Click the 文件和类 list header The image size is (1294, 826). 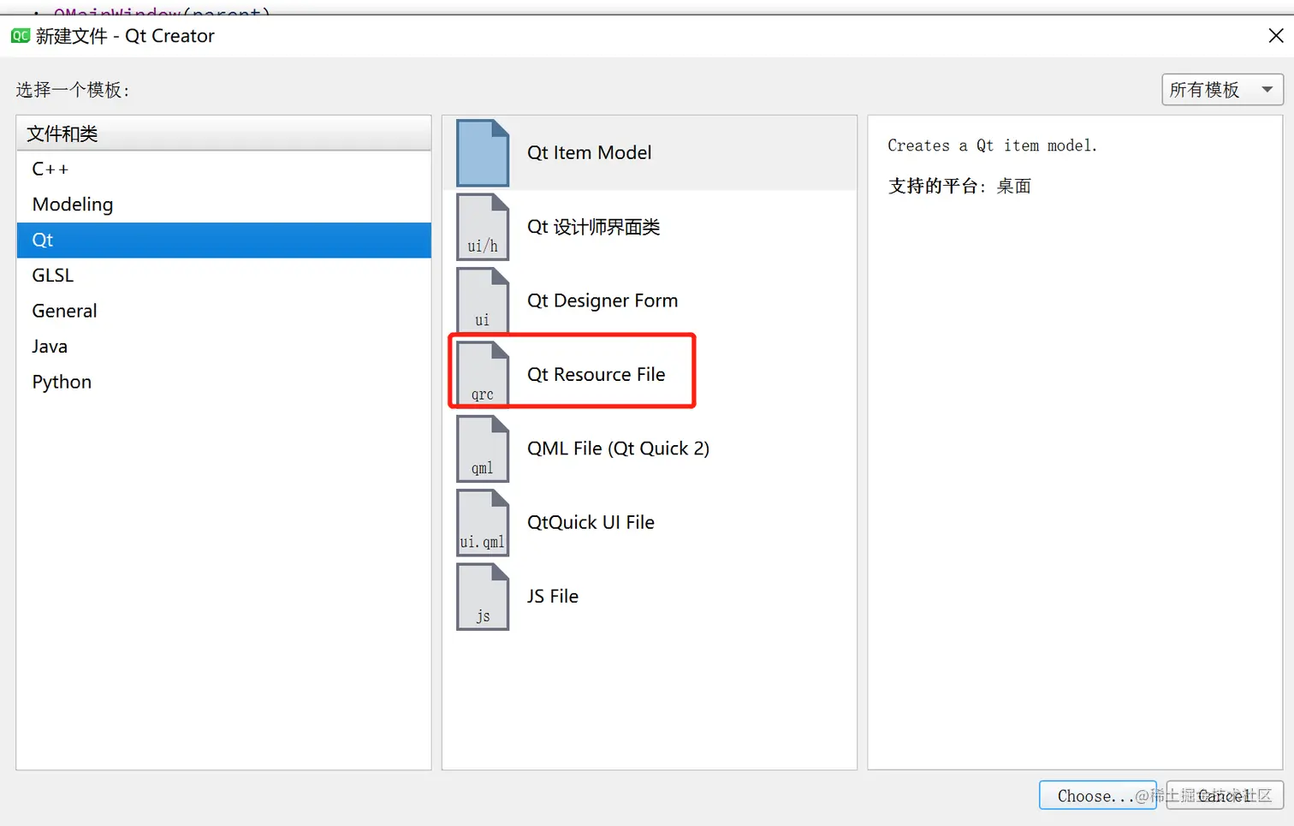point(224,134)
